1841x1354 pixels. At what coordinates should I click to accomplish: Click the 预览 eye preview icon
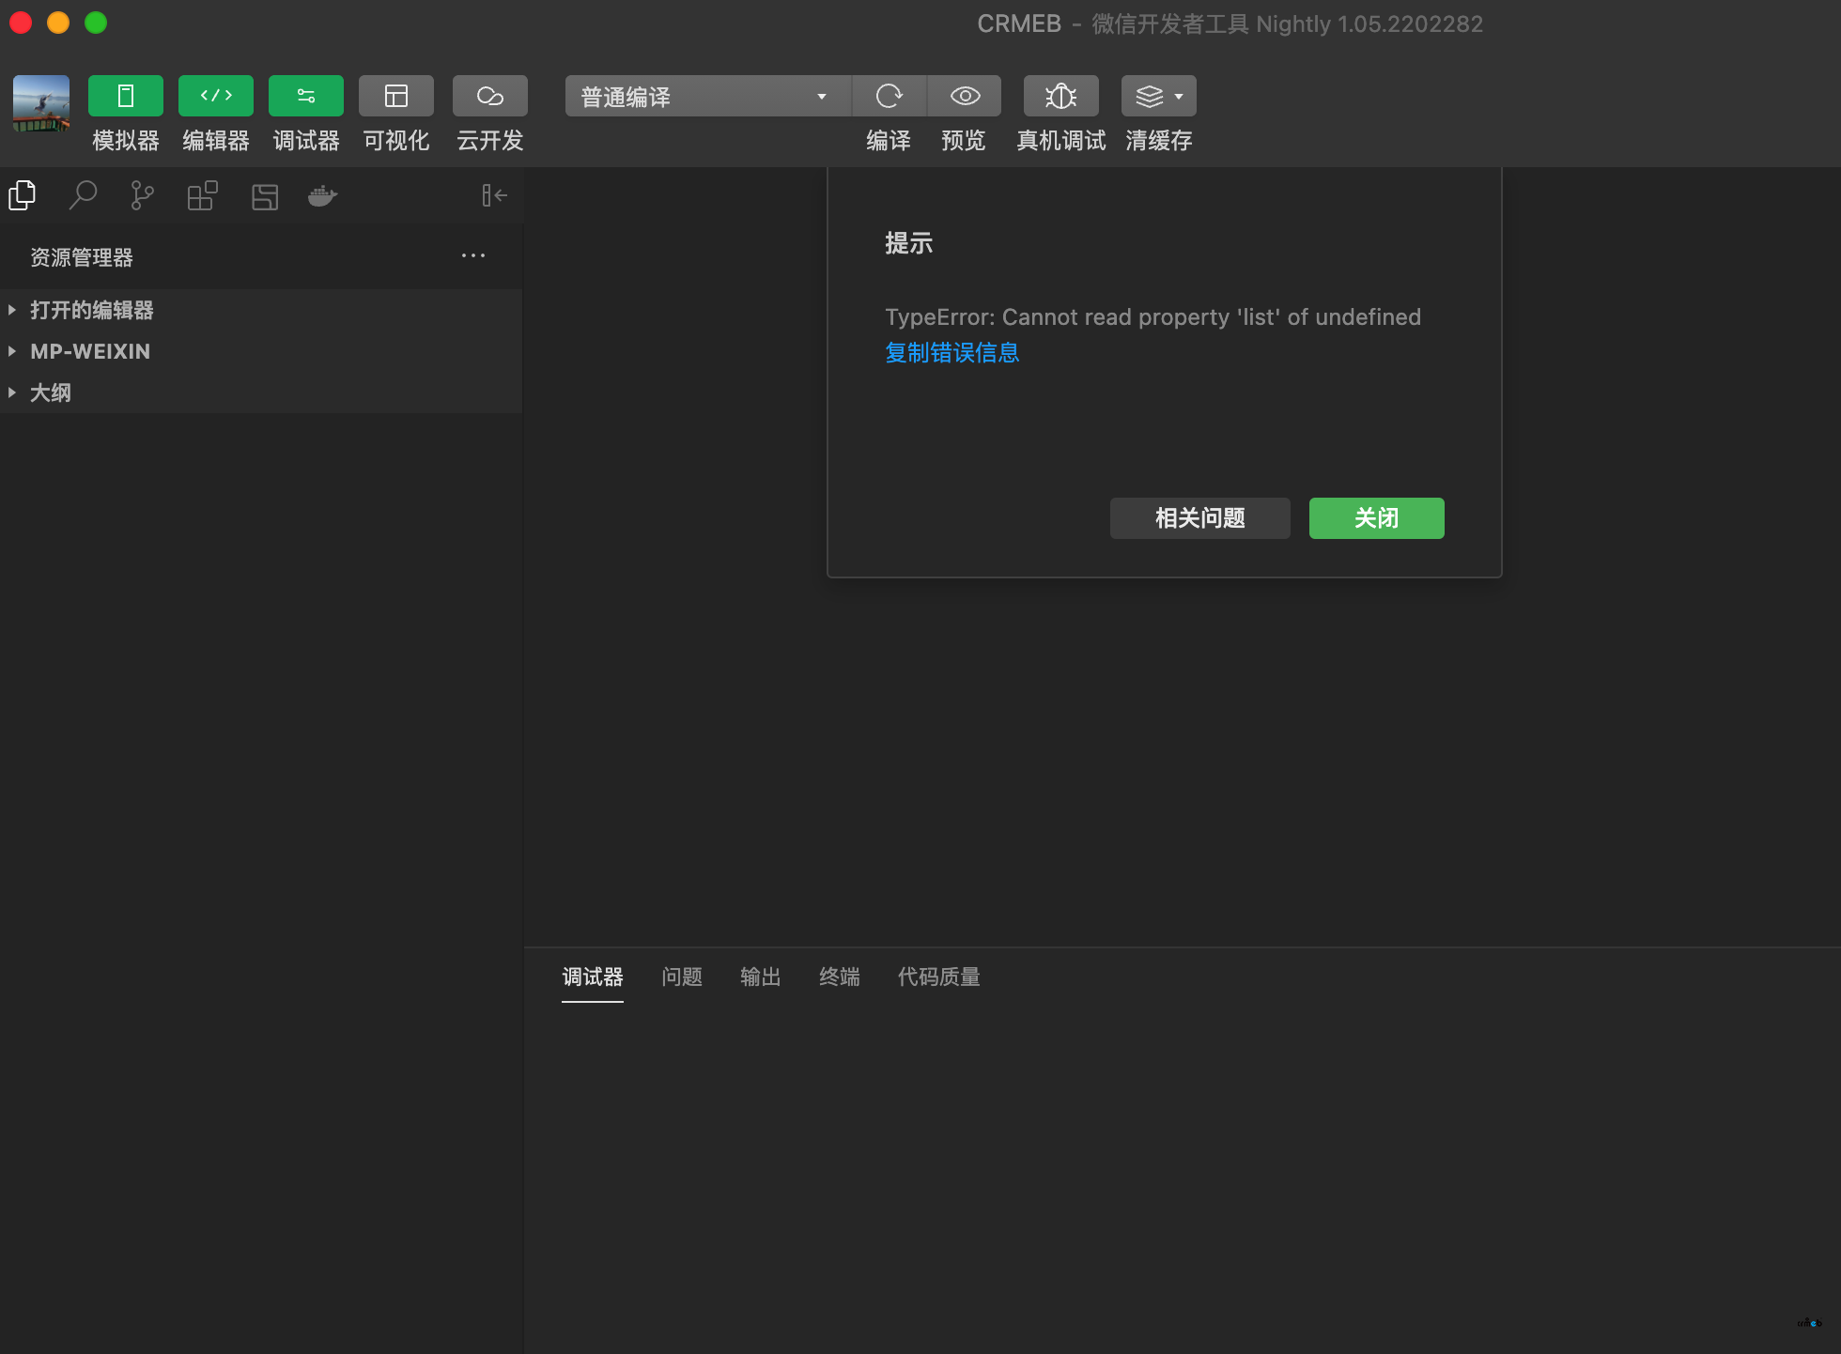pos(965,96)
